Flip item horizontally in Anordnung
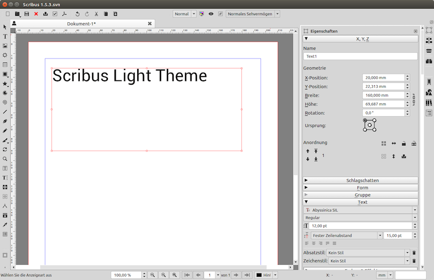The image size is (434, 280). pos(394,143)
